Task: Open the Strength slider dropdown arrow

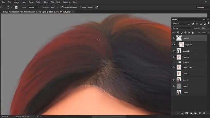Action: coord(58,7)
